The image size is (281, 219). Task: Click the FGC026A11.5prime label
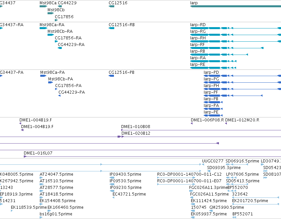(209, 194)
